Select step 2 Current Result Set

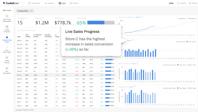point(7,29)
